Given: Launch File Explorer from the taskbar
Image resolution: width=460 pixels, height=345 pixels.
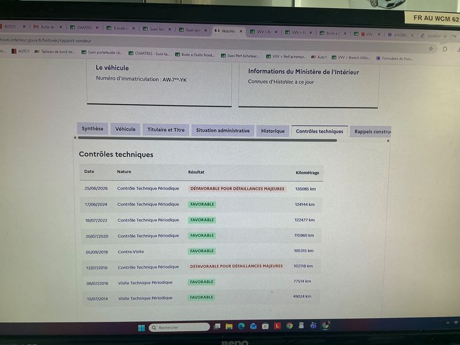Looking at the screenshot, I should [229, 326].
